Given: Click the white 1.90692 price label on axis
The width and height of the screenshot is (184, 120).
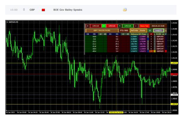Looking at the screenshot, I should click(174, 95).
